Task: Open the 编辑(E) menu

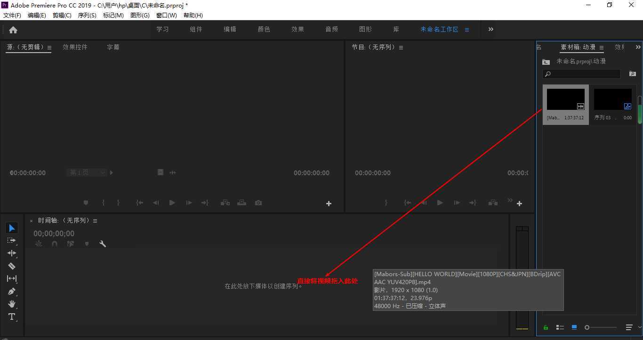Action: tap(37, 15)
